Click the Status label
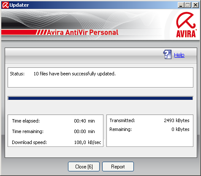 pyautogui.click(x=17, y=74)
